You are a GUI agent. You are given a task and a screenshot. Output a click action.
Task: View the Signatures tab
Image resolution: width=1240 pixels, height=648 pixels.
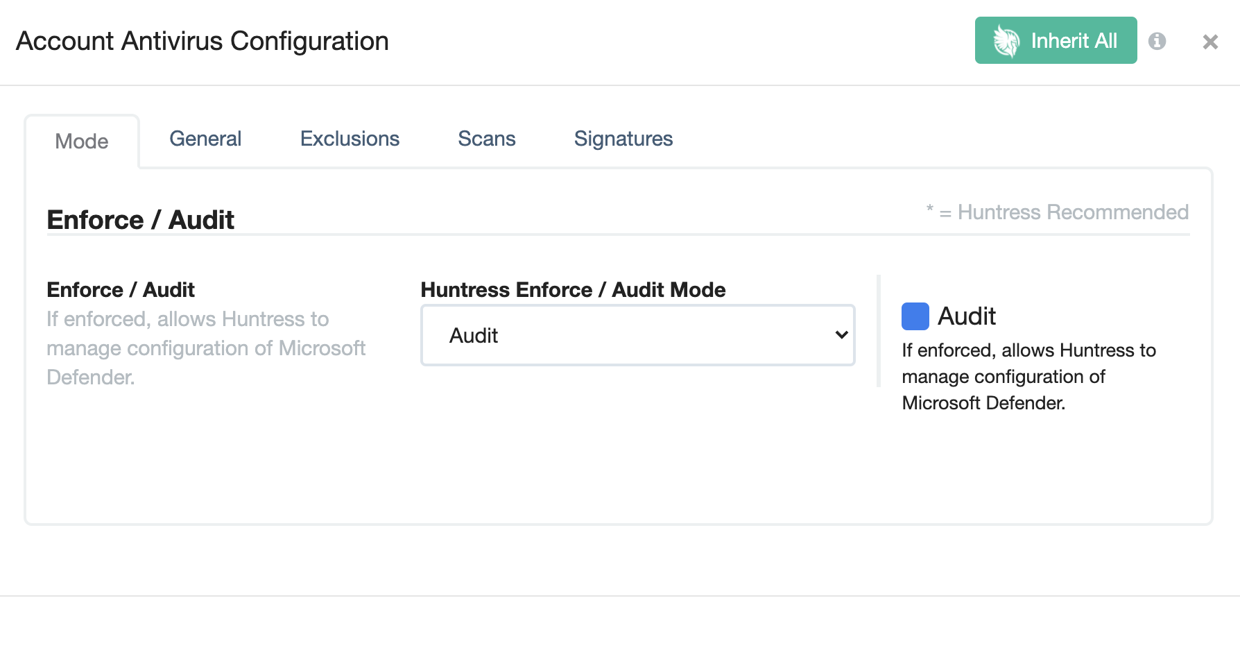623,139
